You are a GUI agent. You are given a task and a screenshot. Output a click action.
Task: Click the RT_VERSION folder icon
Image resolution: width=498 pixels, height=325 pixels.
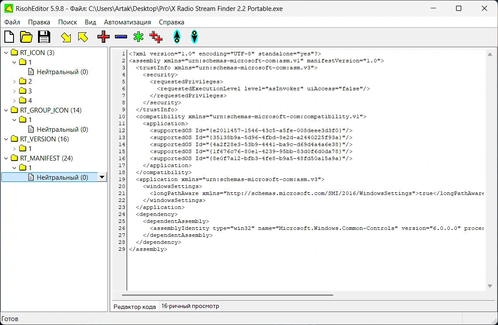point(14,139)
